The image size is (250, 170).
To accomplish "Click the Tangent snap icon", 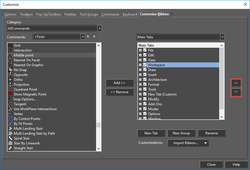I will click(x=10, y=104).
